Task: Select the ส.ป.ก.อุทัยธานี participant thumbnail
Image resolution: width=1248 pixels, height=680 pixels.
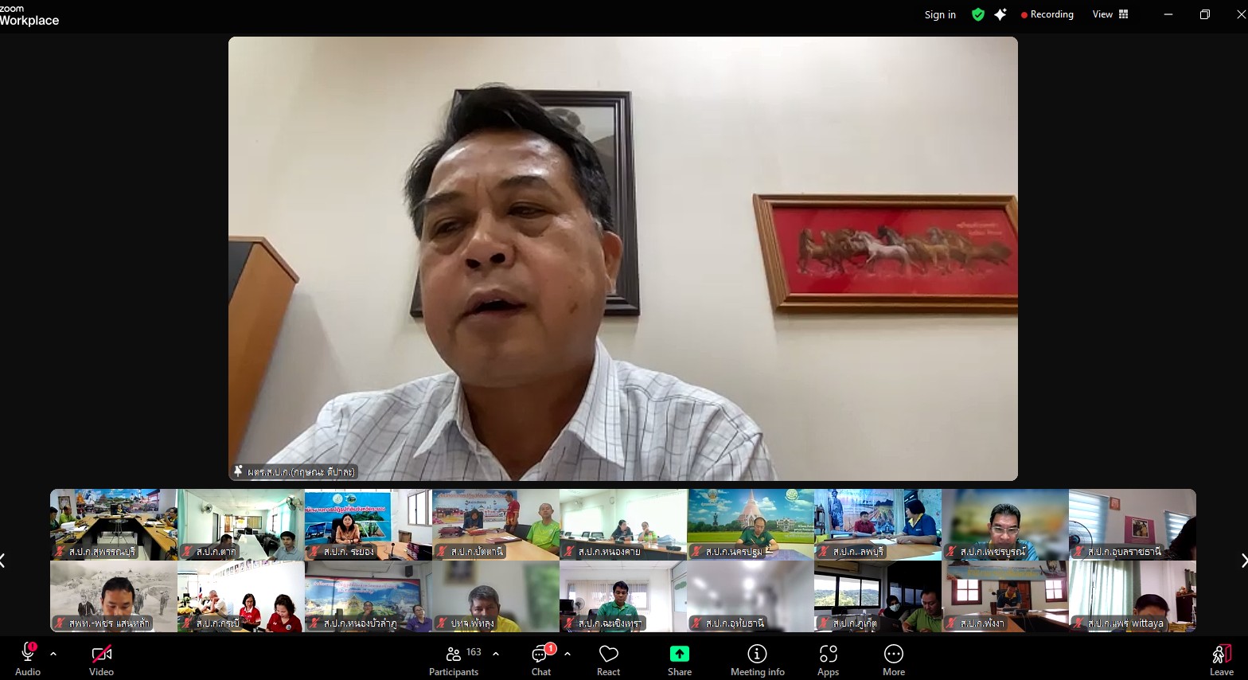Action: click(x=751, y=596)
